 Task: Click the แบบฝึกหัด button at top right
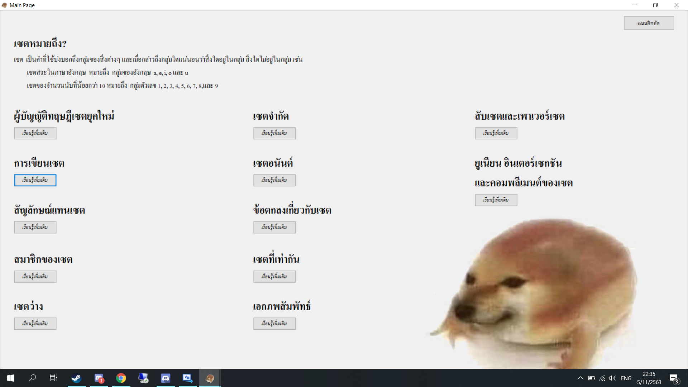(x=649, y=23)
